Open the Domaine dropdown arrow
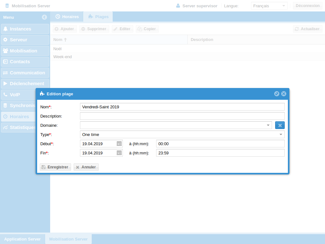The height and width of the screenshot is (244, 325). (x=268, y=125)
